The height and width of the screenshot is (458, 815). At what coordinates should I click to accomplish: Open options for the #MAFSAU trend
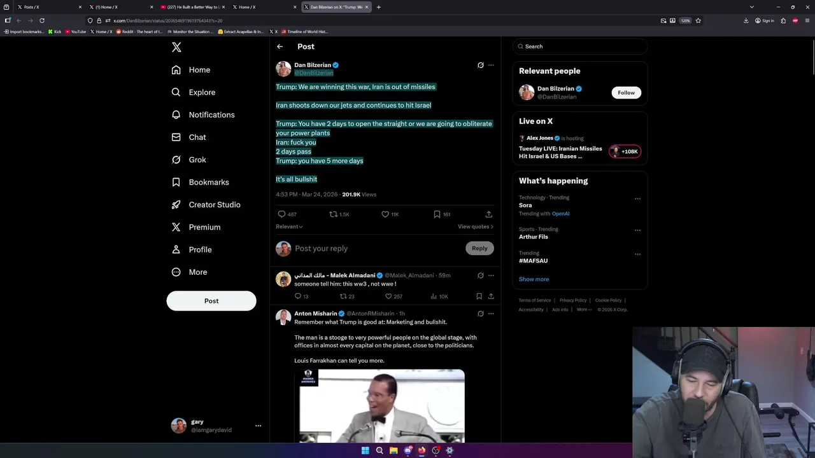637,254
